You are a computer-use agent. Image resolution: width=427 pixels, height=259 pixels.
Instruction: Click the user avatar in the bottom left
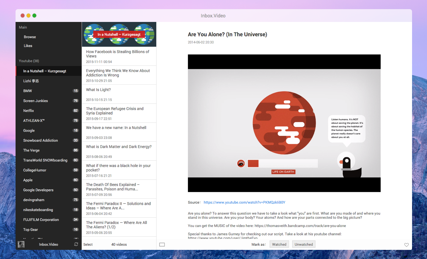(x=21, y=244)
